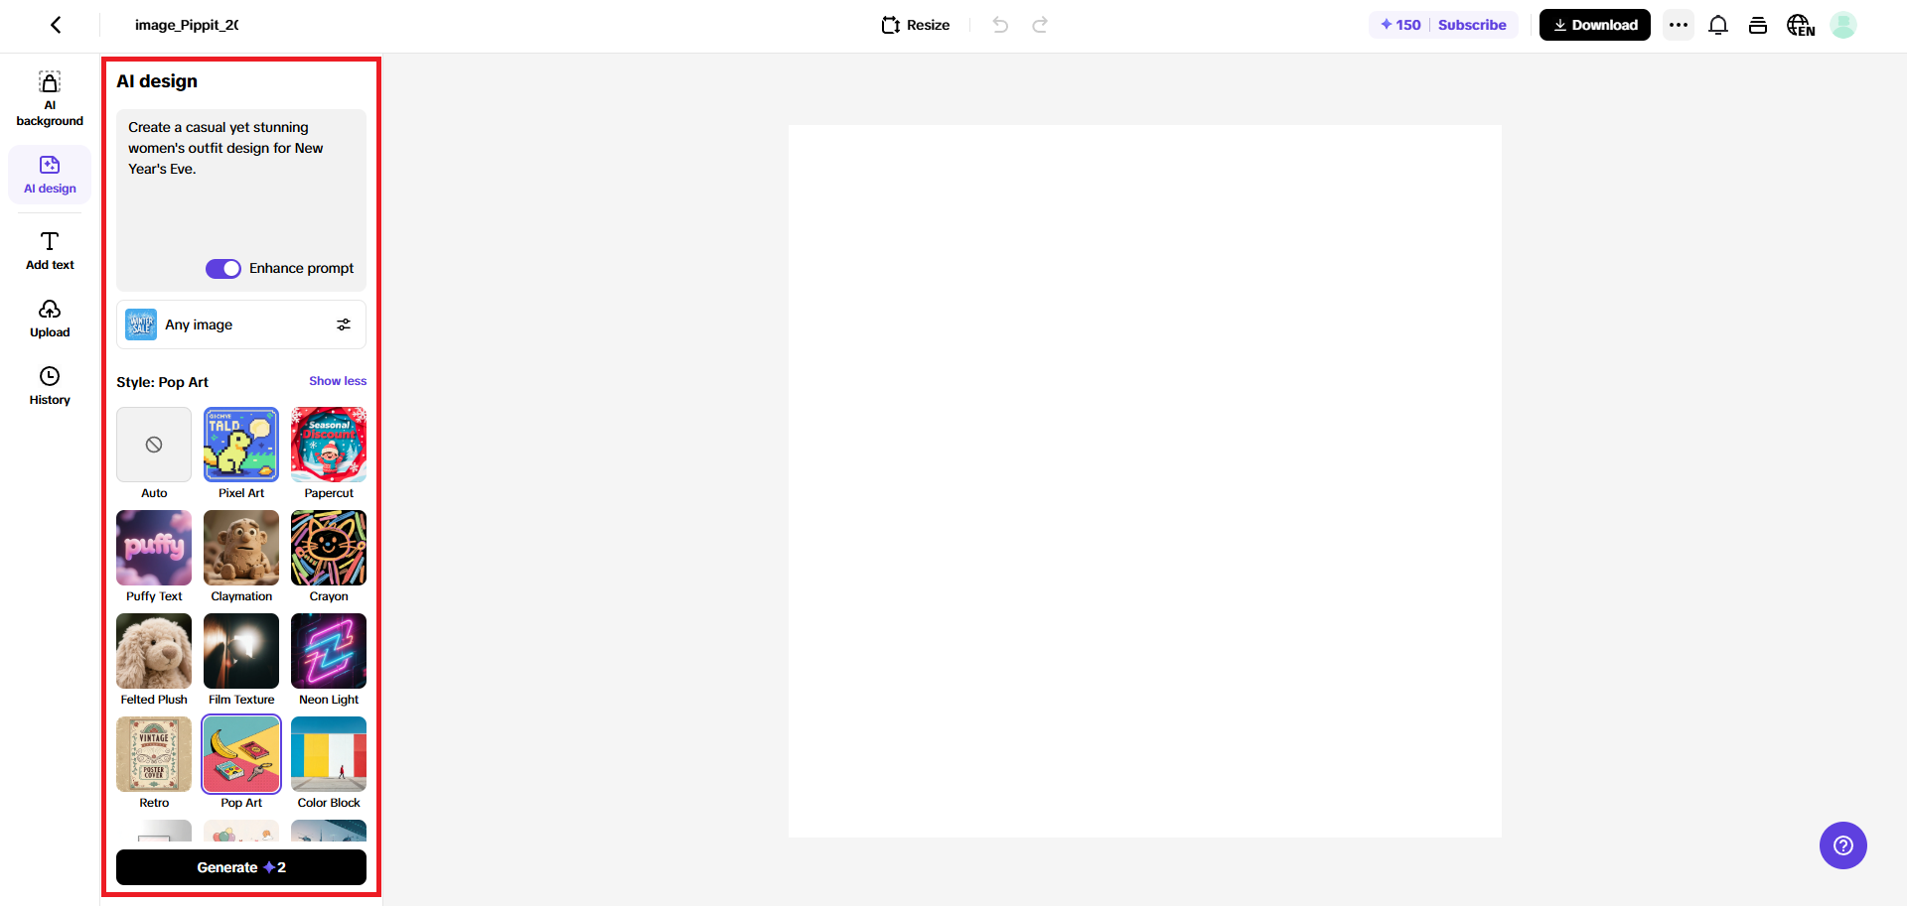Change language with globe EN icon
This screenshot has height=906, width=1907.
[x=1801, y=25]
